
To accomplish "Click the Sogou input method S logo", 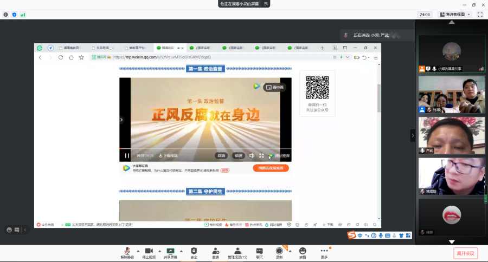I will tap(351, 235).
